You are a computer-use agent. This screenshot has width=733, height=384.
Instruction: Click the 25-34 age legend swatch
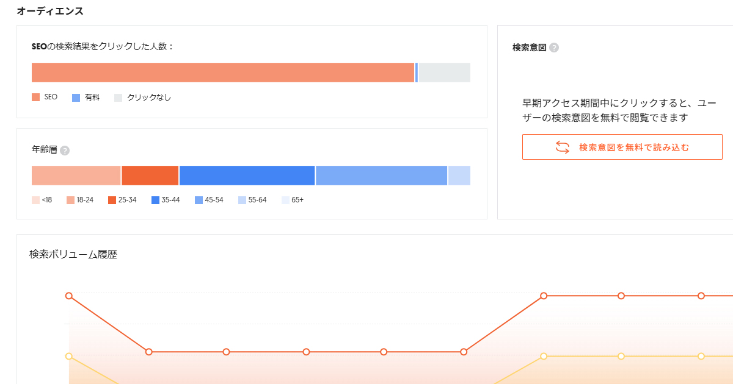[112, 200]
